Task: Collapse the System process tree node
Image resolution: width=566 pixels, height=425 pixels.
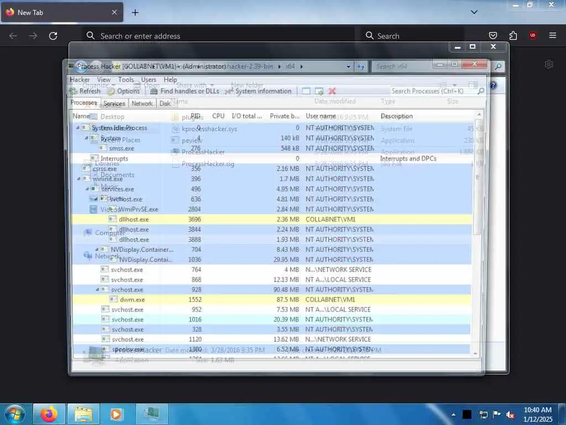Action: click(x=86, y=138)
